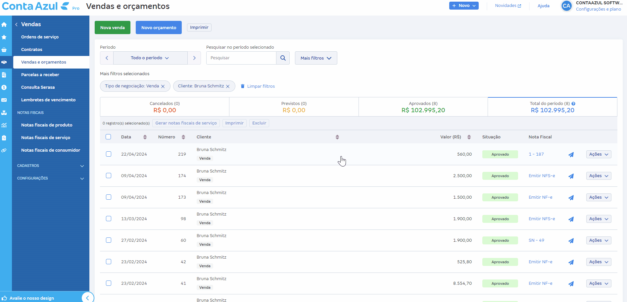
Task: Check the row for sale number 60
Action: [x=109, y=240]
